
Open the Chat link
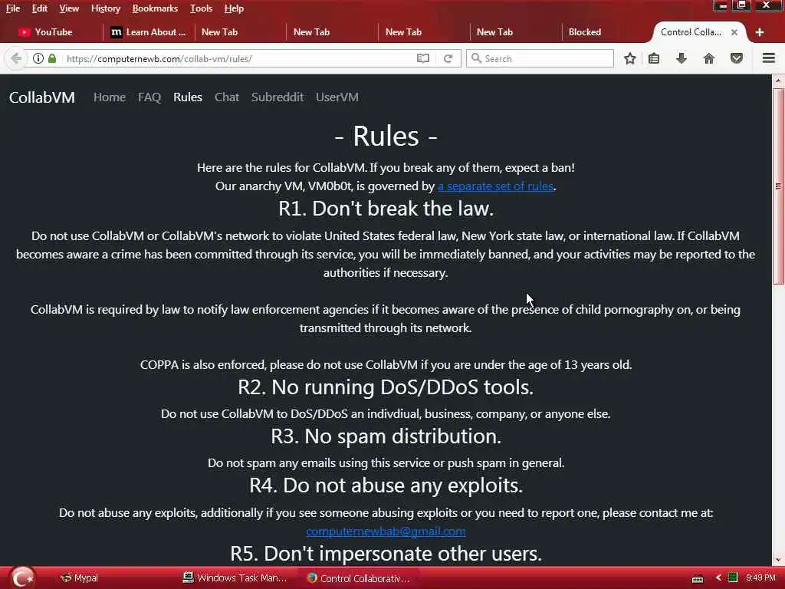(227, 97)
